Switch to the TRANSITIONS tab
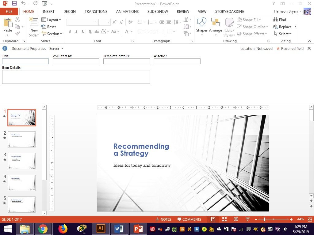Viewport: 314px width, 235px height. (96, 12)
